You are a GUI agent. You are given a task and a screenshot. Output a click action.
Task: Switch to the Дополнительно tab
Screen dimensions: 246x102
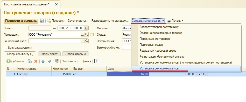(x=76, y=54)
